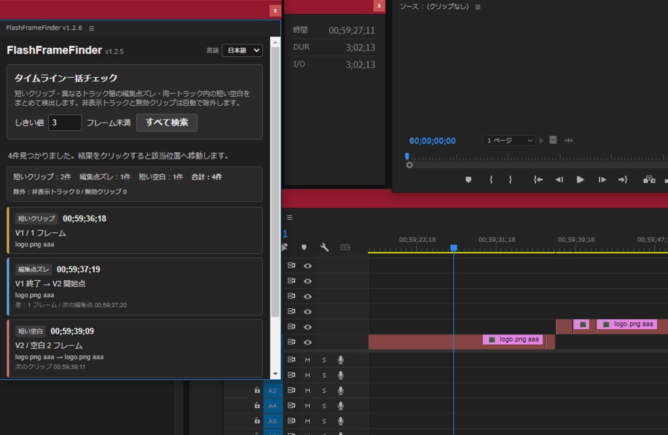Open the FlashFrameFinder panel hamburger menu
668x435 pixels.
91,28
